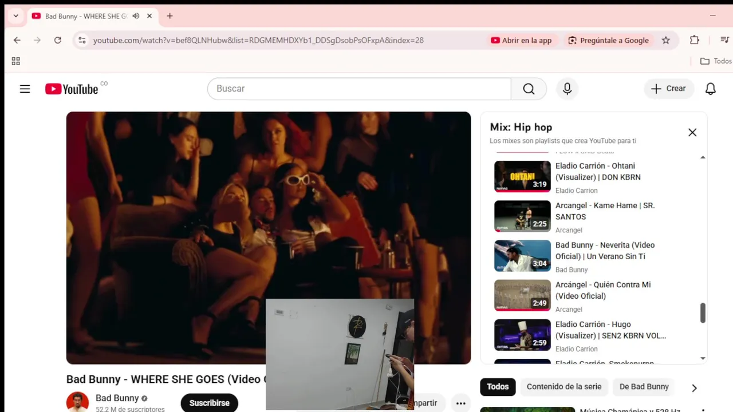Open the Bad Bunny channel name
The image size is (733, 412).
pos(117,398)
